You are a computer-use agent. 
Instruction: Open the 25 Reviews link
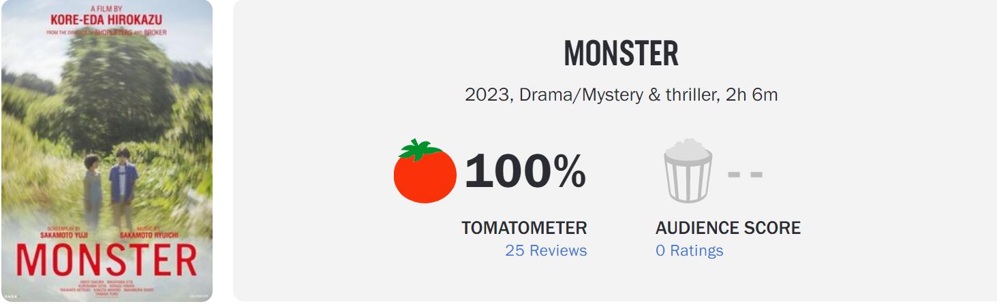(545, 250)
